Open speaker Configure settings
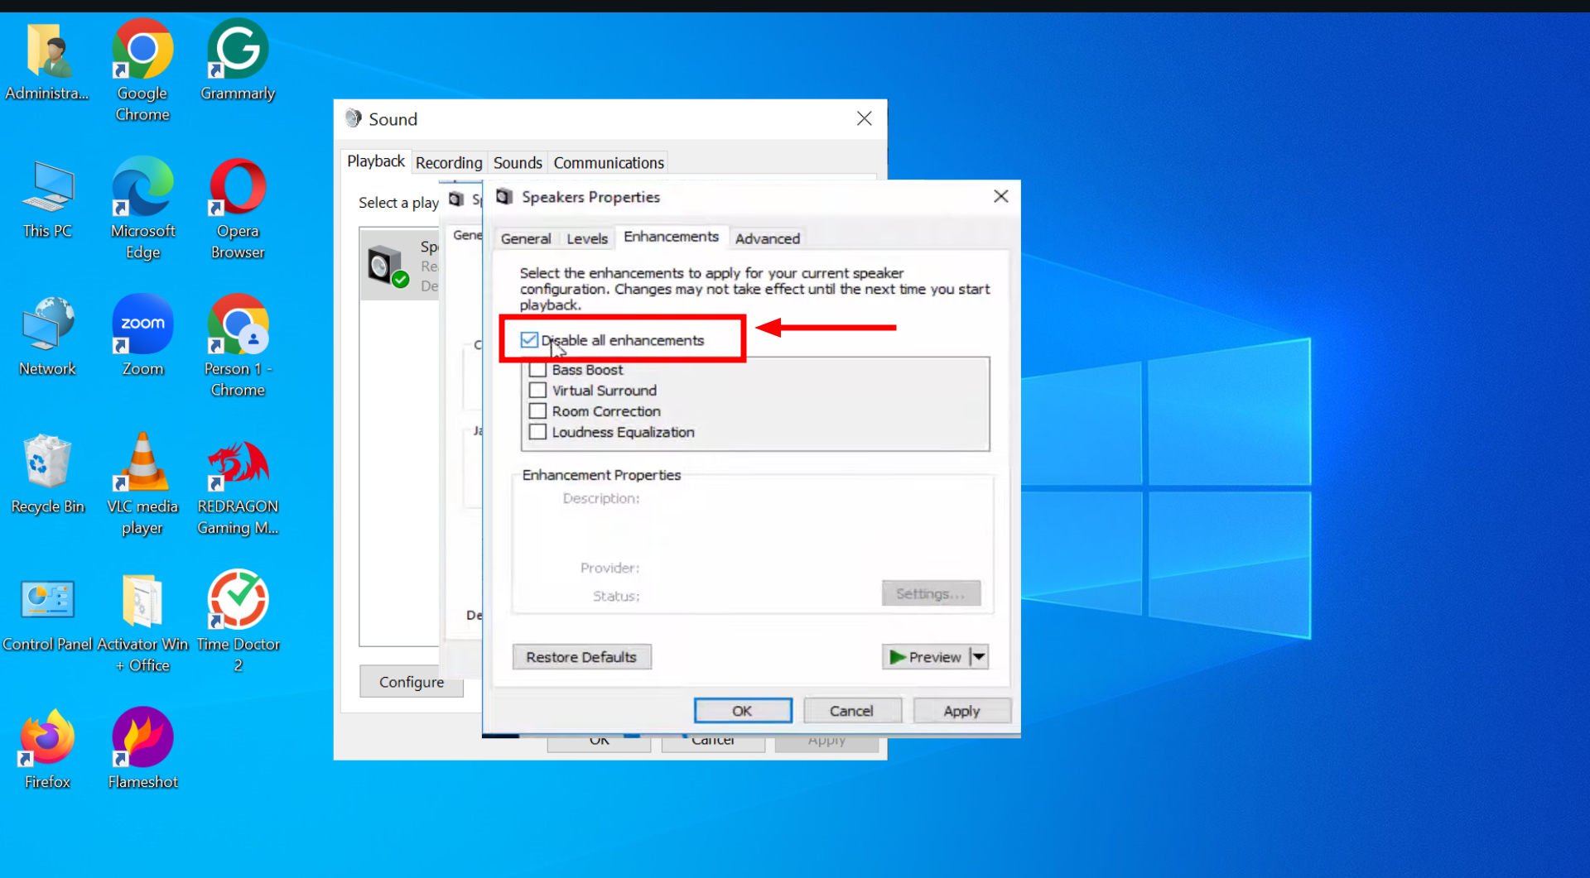This screenshot has height=878, width=1590. click(x=411, y=681)
